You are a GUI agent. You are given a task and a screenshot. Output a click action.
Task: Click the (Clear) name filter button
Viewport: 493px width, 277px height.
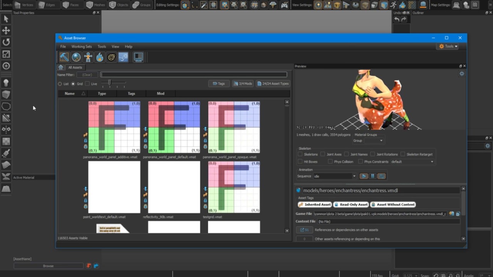click(87, 75)
